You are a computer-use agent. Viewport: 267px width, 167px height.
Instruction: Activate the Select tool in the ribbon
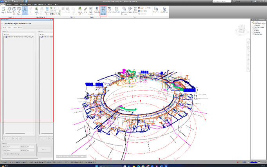pos(25,10)
